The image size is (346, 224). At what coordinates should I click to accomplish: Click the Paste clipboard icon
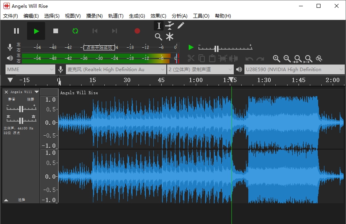(212, 58)
